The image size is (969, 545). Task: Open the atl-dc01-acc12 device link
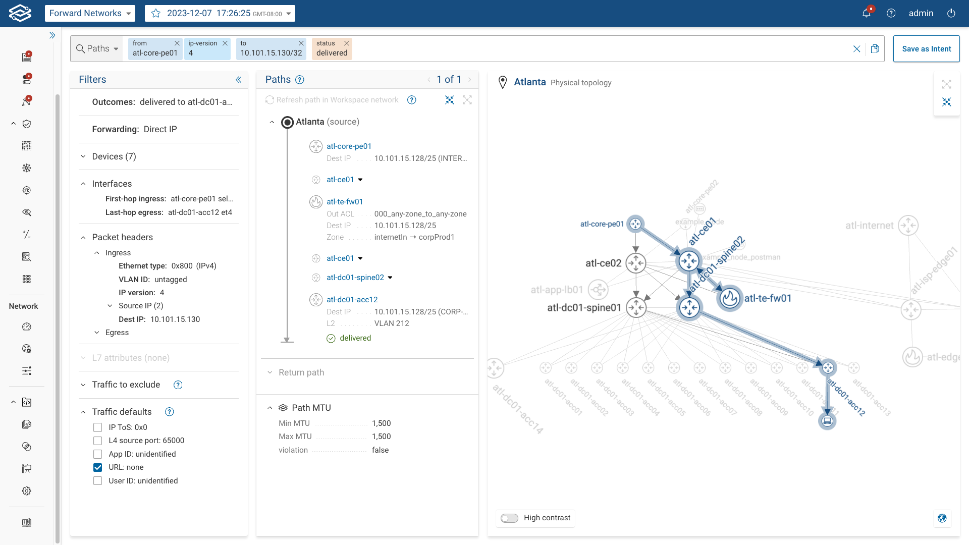coord(352,300)
